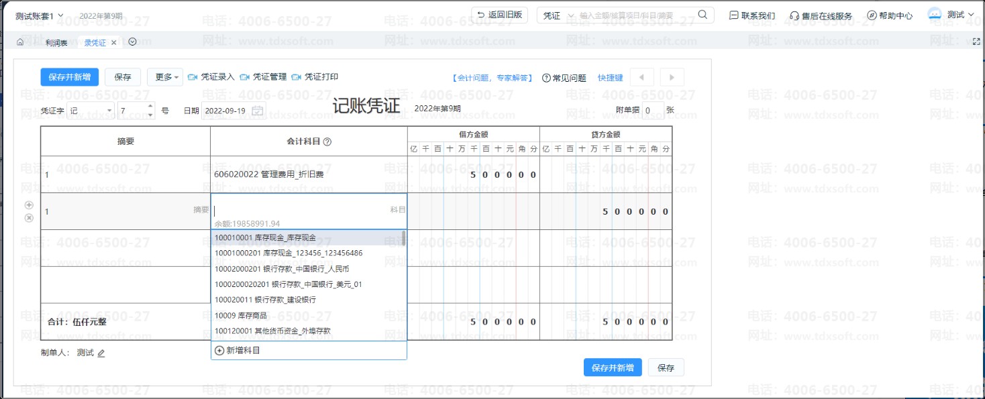Click delete row X icon
Image resolution: width=985 pixels, height=399 pixels.
tap(29, 218)
